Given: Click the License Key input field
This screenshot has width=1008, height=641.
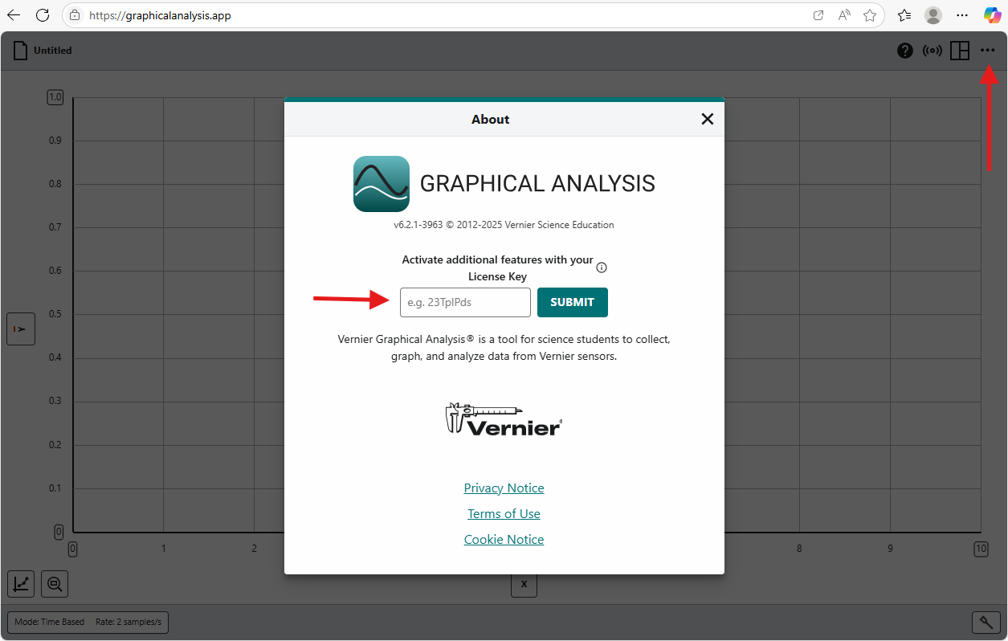Looking at the screenshot, I should point(466,303).
